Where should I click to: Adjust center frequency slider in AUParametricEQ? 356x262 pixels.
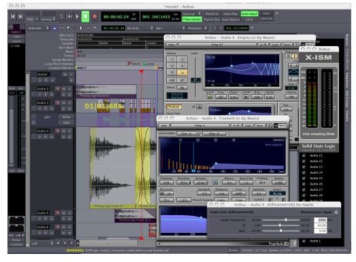coord(281,220)
